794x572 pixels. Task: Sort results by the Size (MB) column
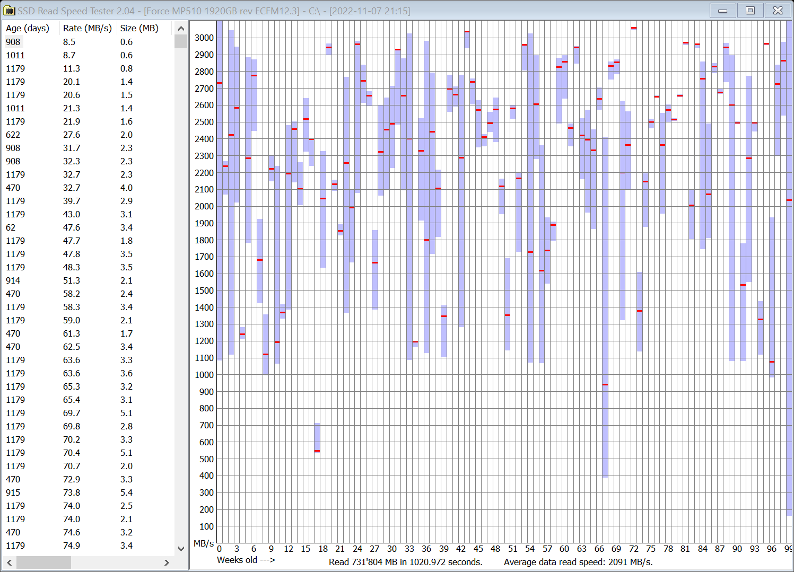[139, 28]
